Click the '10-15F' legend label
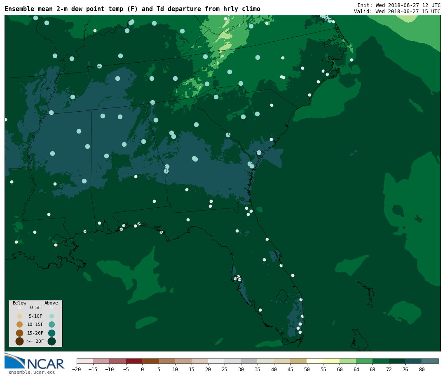445x377 pixels. [35, 325]
